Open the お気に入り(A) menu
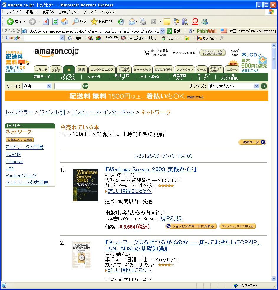This screenshot has height=290, width=278. pyautogui.click(x=68, y=12)
